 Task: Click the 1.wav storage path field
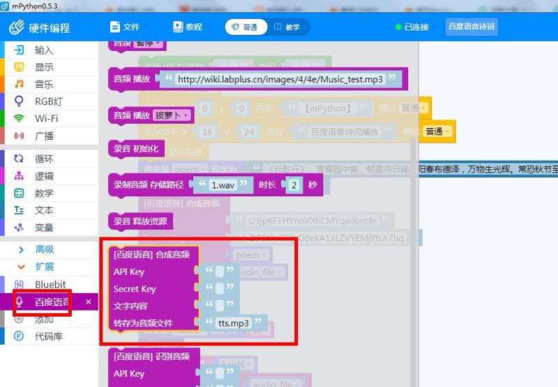tap(223, 185)
